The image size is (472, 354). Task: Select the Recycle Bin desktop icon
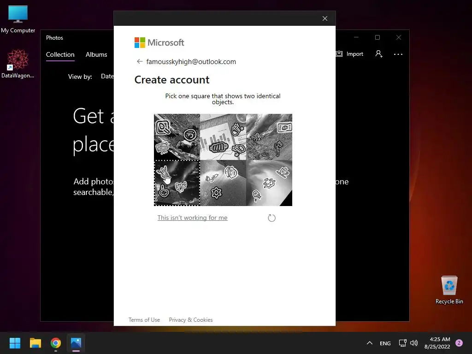[x=449, y=290]
